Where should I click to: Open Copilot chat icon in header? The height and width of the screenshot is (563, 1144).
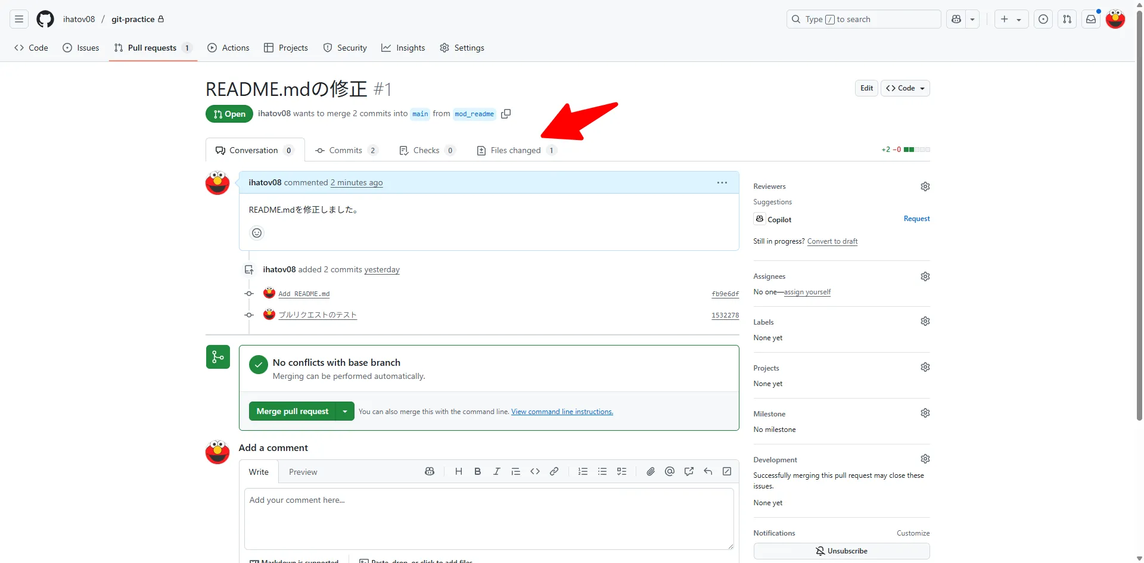(x=956, y=19)
